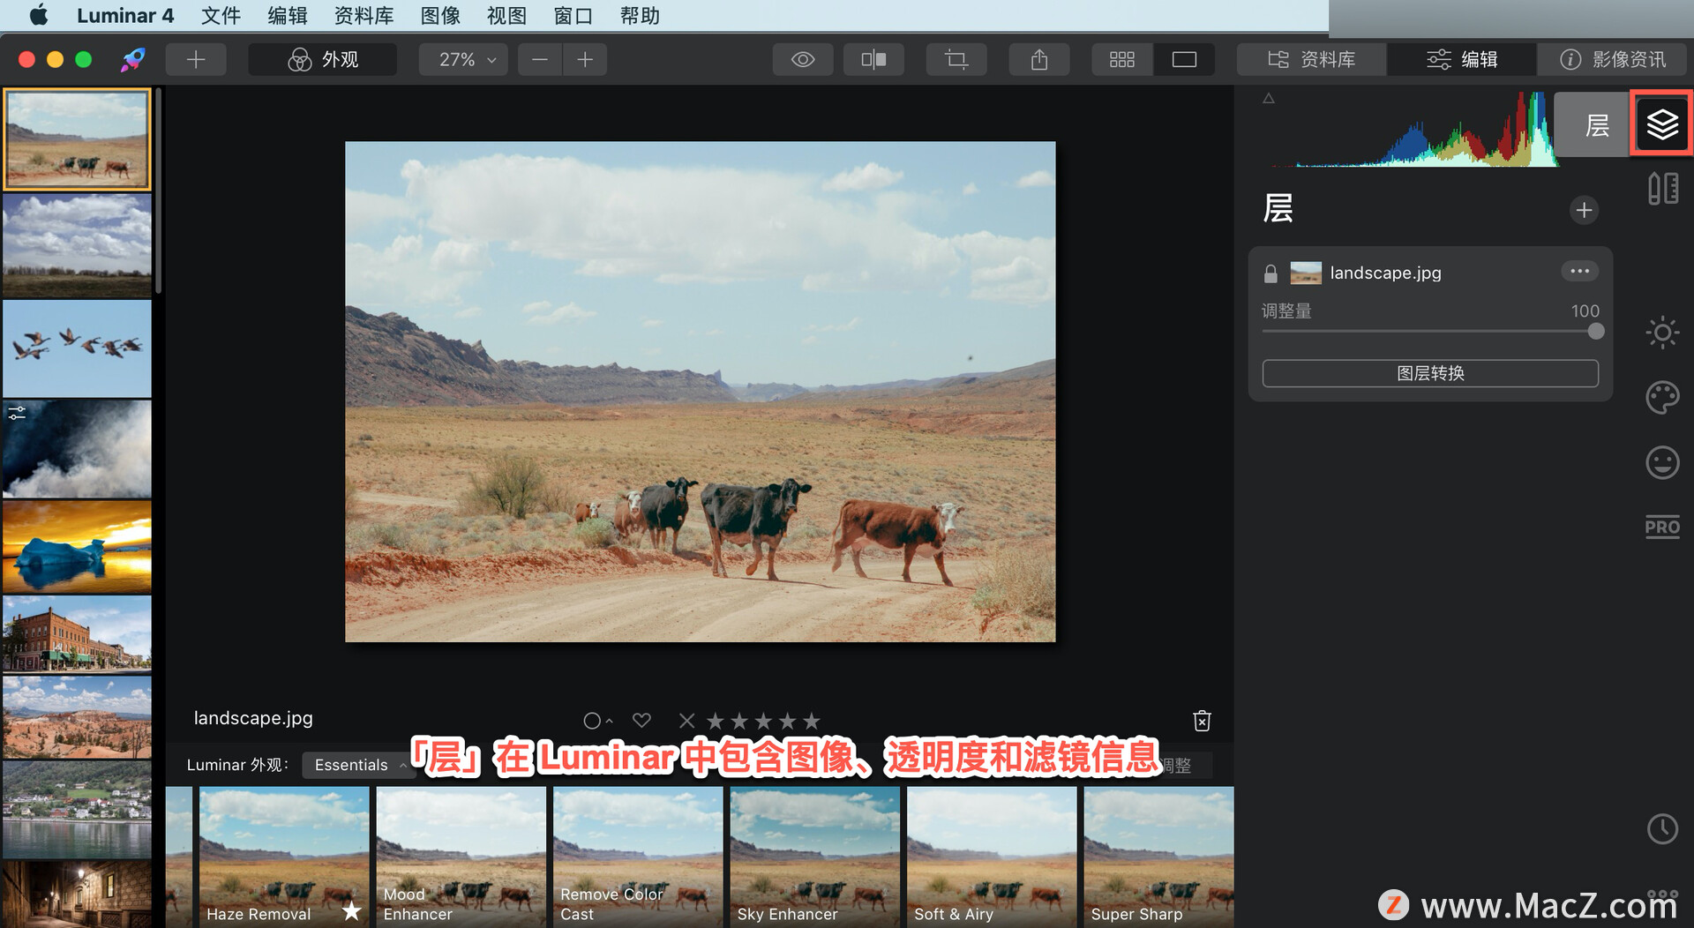Select the Essentials sun icon
This screenshot has height=928, width=1694.
coord(1662,333)
